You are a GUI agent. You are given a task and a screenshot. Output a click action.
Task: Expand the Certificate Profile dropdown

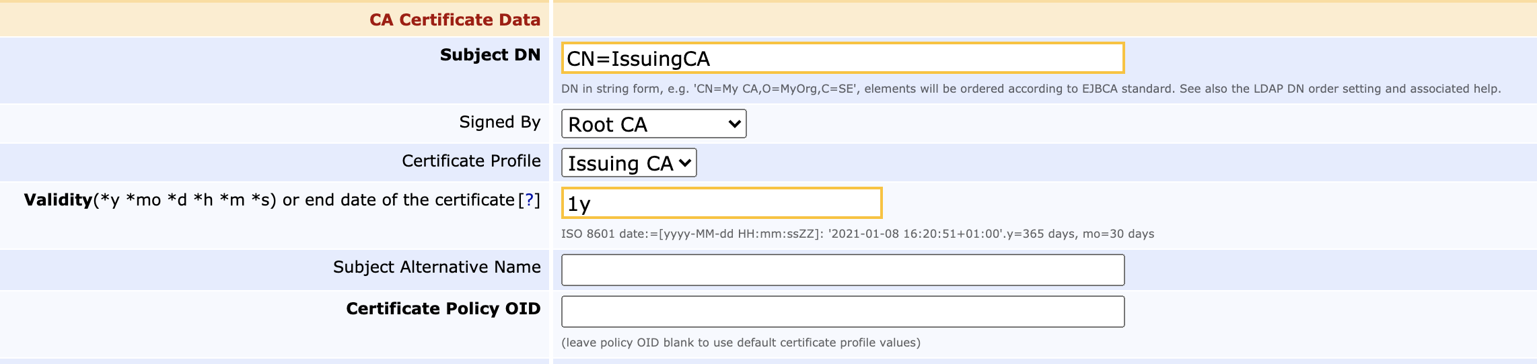click(x=628, y=163)
